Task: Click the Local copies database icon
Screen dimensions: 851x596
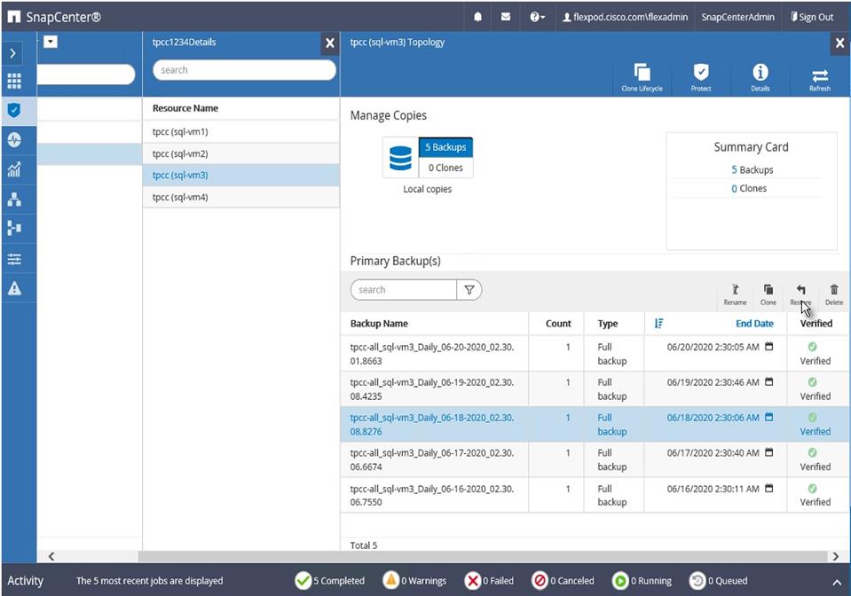Action: (400, 158)
